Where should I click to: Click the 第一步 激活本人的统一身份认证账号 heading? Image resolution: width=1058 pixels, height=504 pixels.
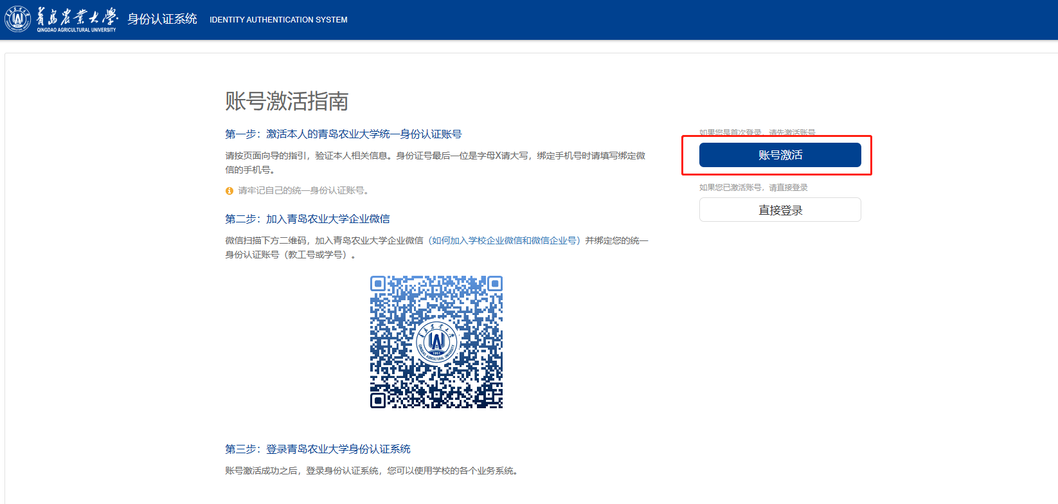pyautogui.click(x=343, y=134)
